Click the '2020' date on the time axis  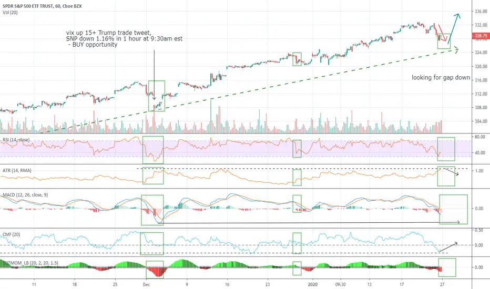click(x=312, y=284)
